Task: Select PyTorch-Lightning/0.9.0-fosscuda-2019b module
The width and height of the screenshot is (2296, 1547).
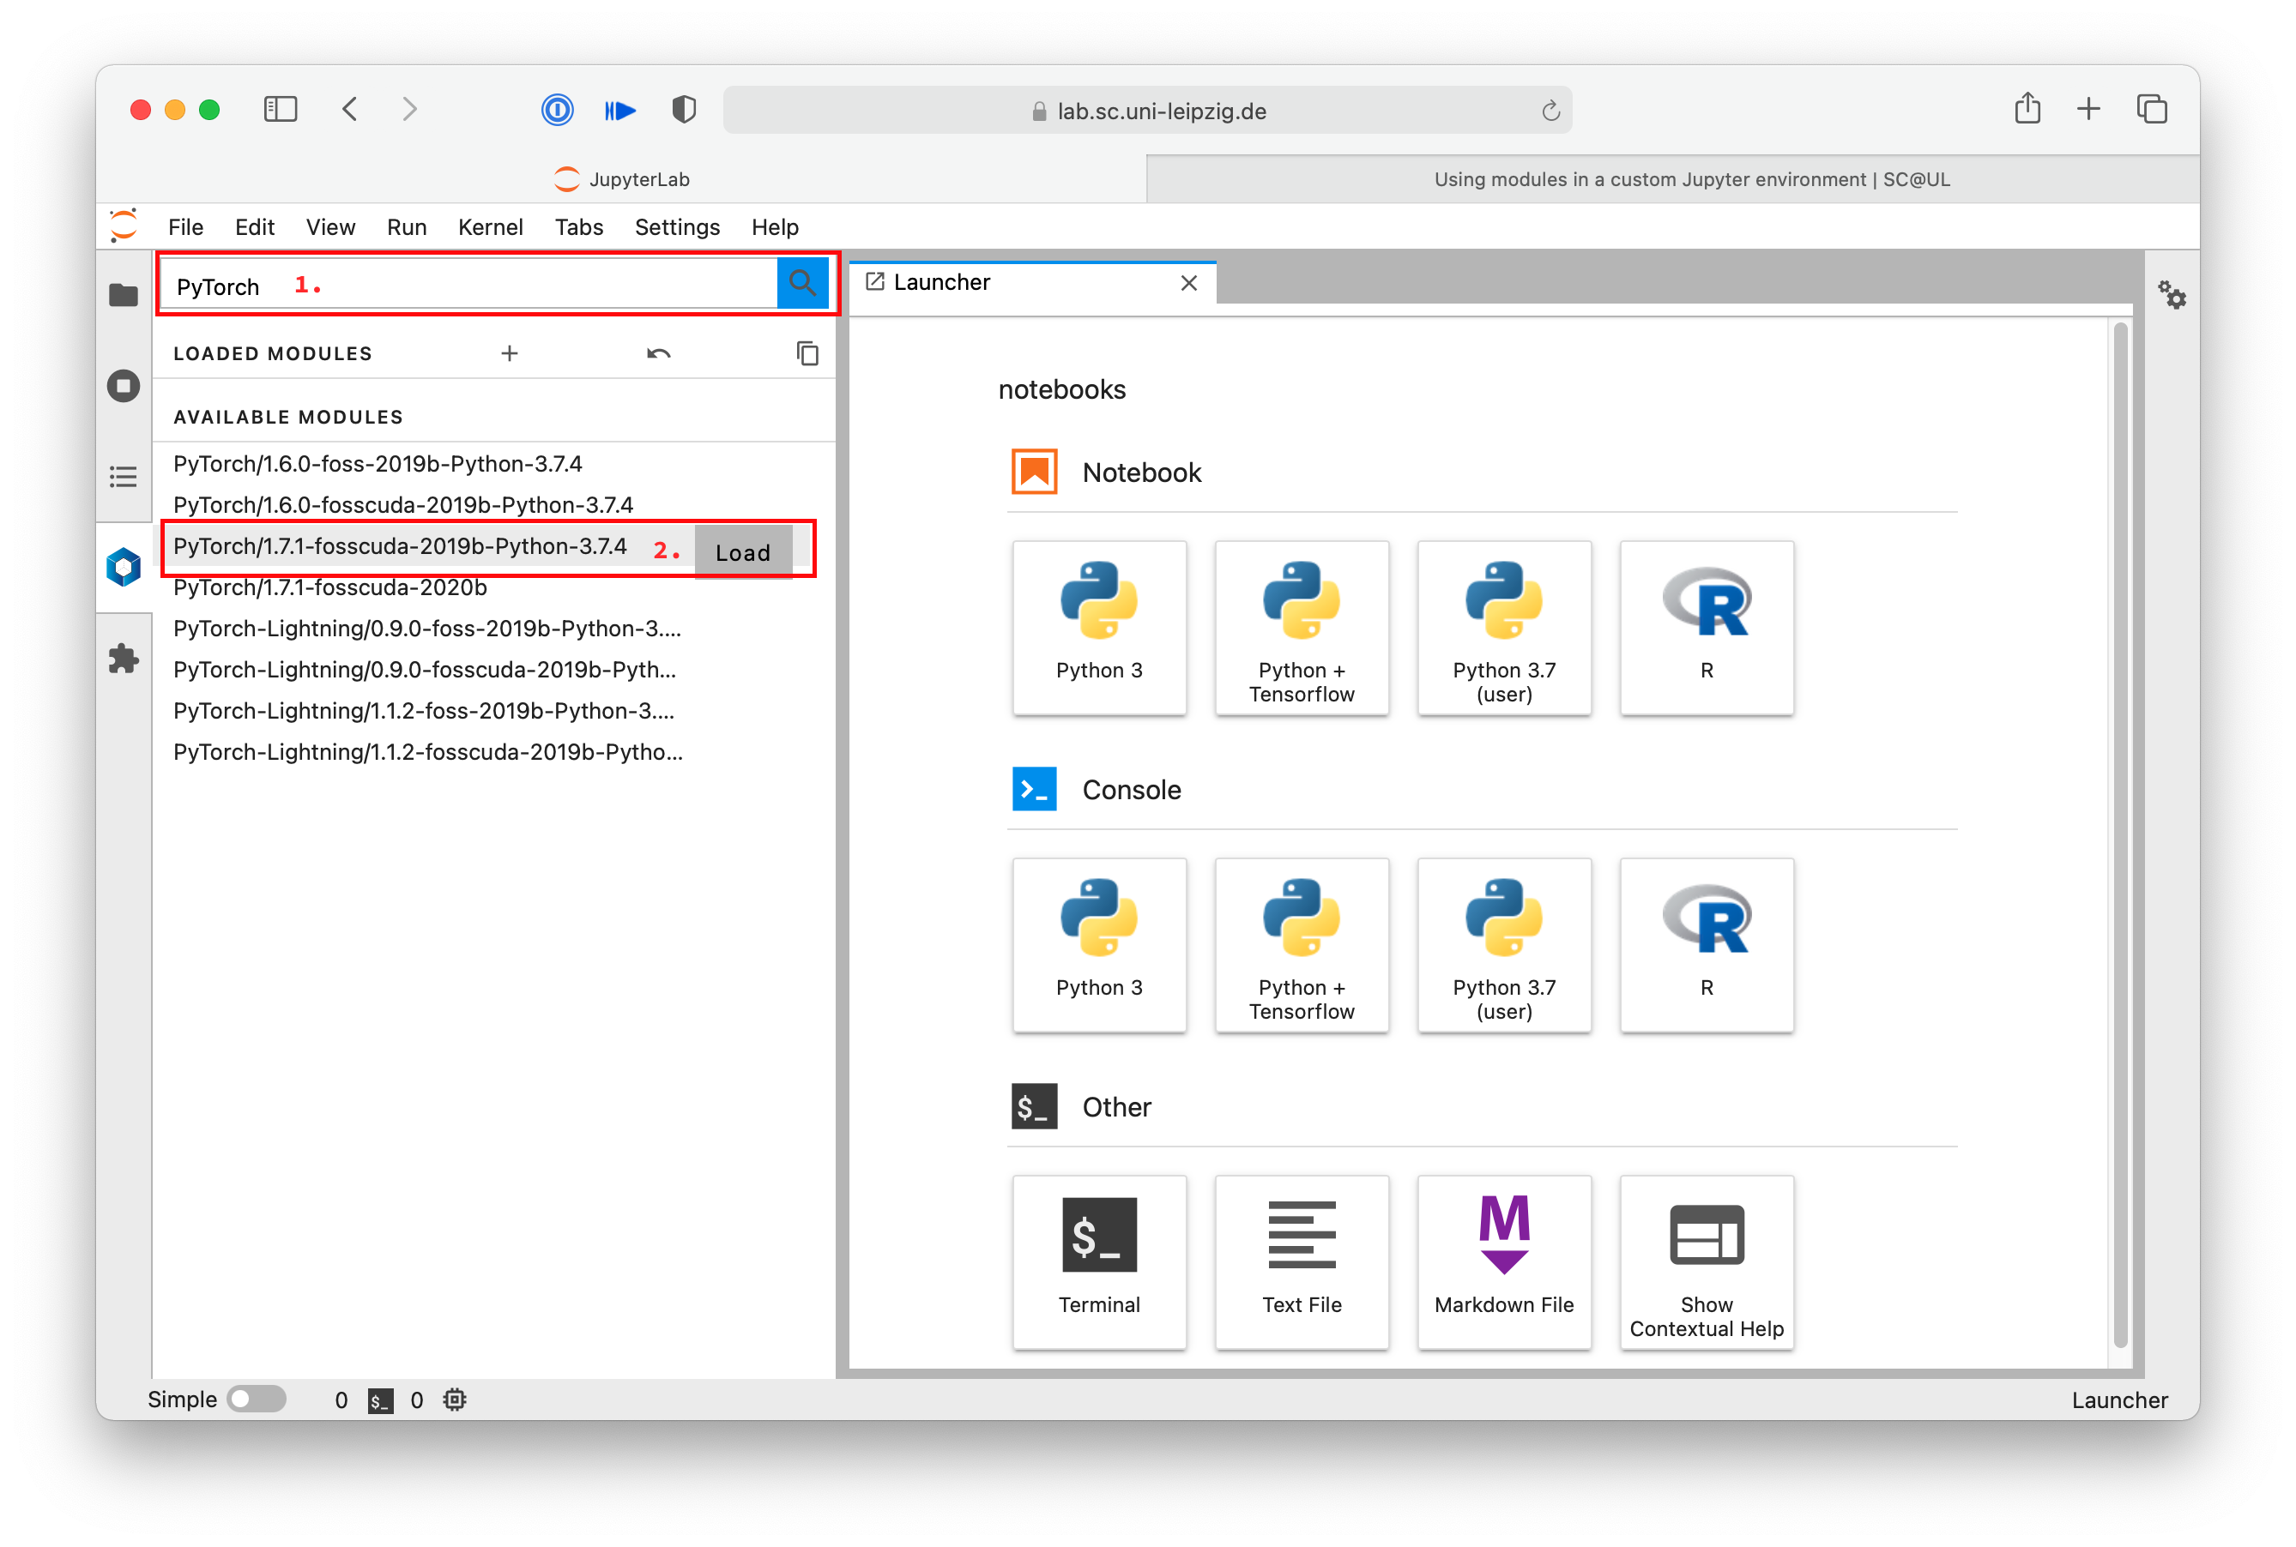Action: click(x=425, y=670)
